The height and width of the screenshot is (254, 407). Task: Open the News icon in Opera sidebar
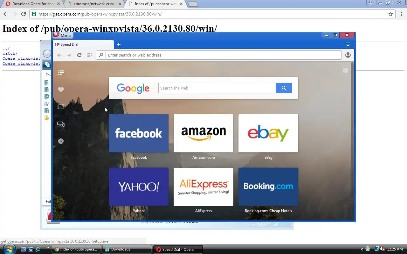click(61, 107)
